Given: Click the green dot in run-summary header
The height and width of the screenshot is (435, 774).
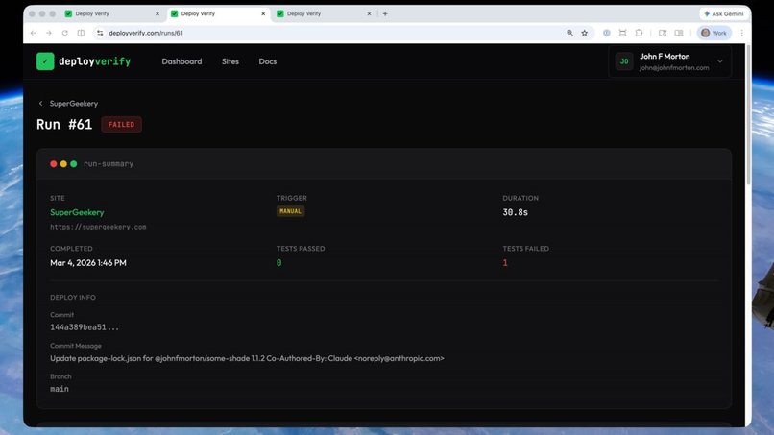Looking at the screenshot, I should (x=74, y=164).
